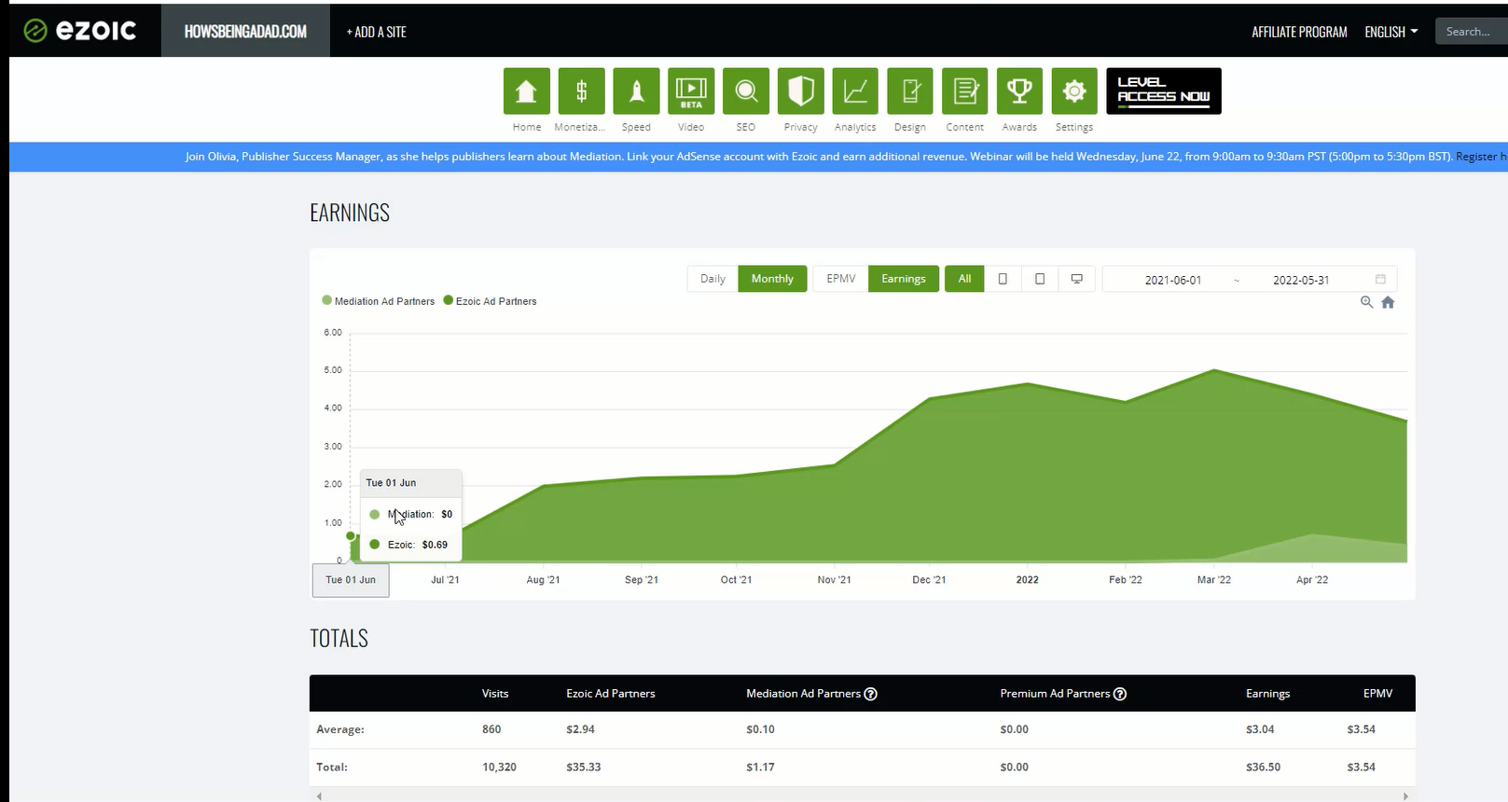Viewport: 1508px width, 802px height.
Task: Open the Content document icon
Action: click(965, 91)
